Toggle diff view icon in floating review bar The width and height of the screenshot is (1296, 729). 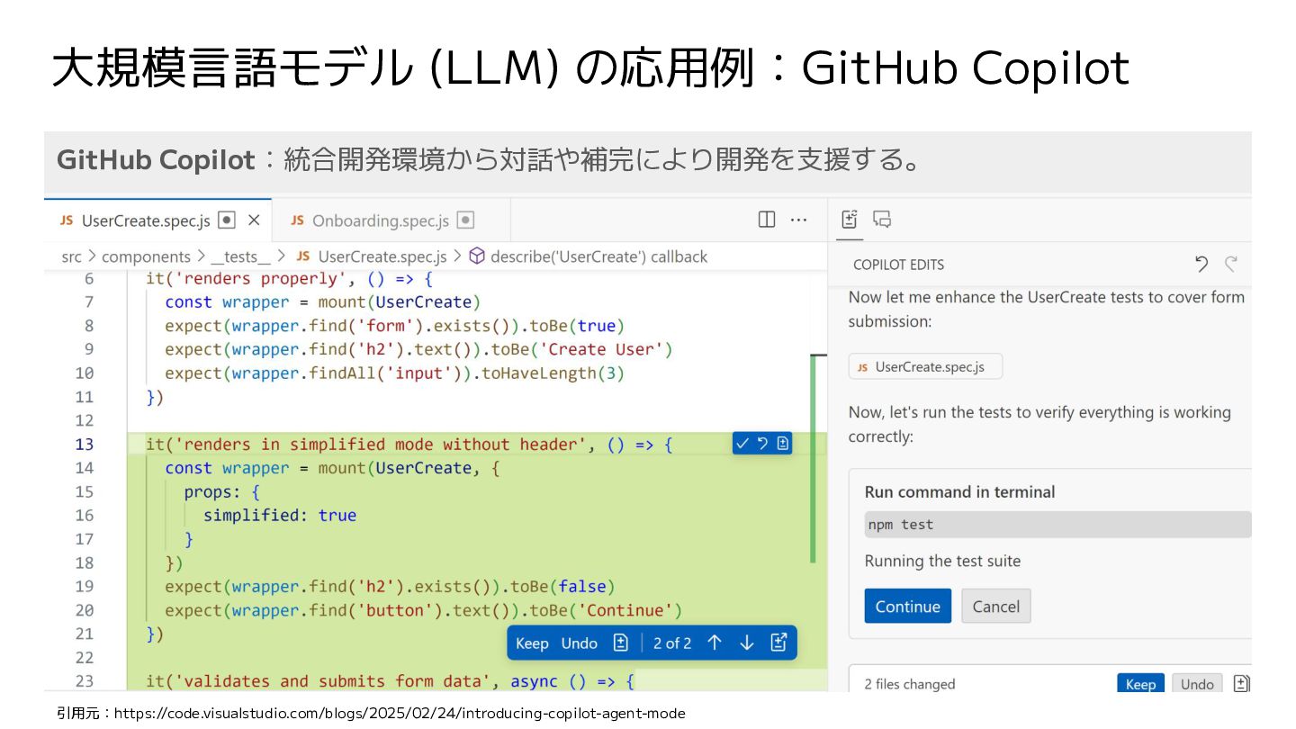(620, 643)
